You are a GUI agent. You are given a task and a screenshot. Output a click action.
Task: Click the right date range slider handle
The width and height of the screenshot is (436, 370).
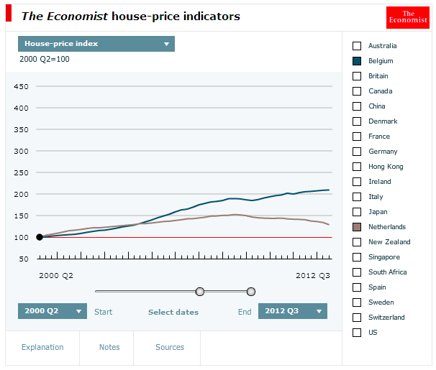coord(251,291)
